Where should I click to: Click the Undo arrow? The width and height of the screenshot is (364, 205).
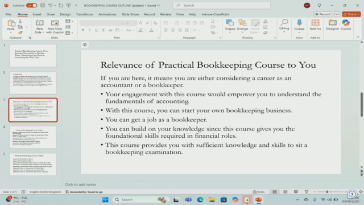[51, 5]
